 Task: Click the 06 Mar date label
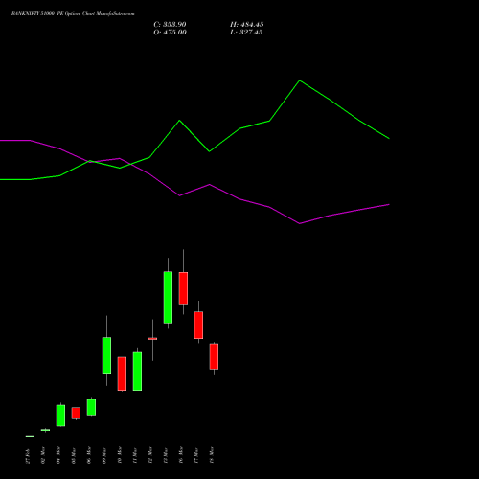click(89, 456)
